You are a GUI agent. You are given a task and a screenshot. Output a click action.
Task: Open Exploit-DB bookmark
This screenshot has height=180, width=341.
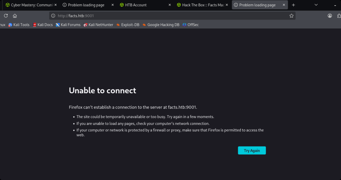[x=128, y=25]
